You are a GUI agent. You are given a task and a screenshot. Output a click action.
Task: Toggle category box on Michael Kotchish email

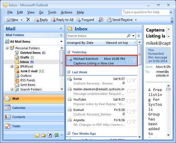pyautogui.click(x=129, y=60)
